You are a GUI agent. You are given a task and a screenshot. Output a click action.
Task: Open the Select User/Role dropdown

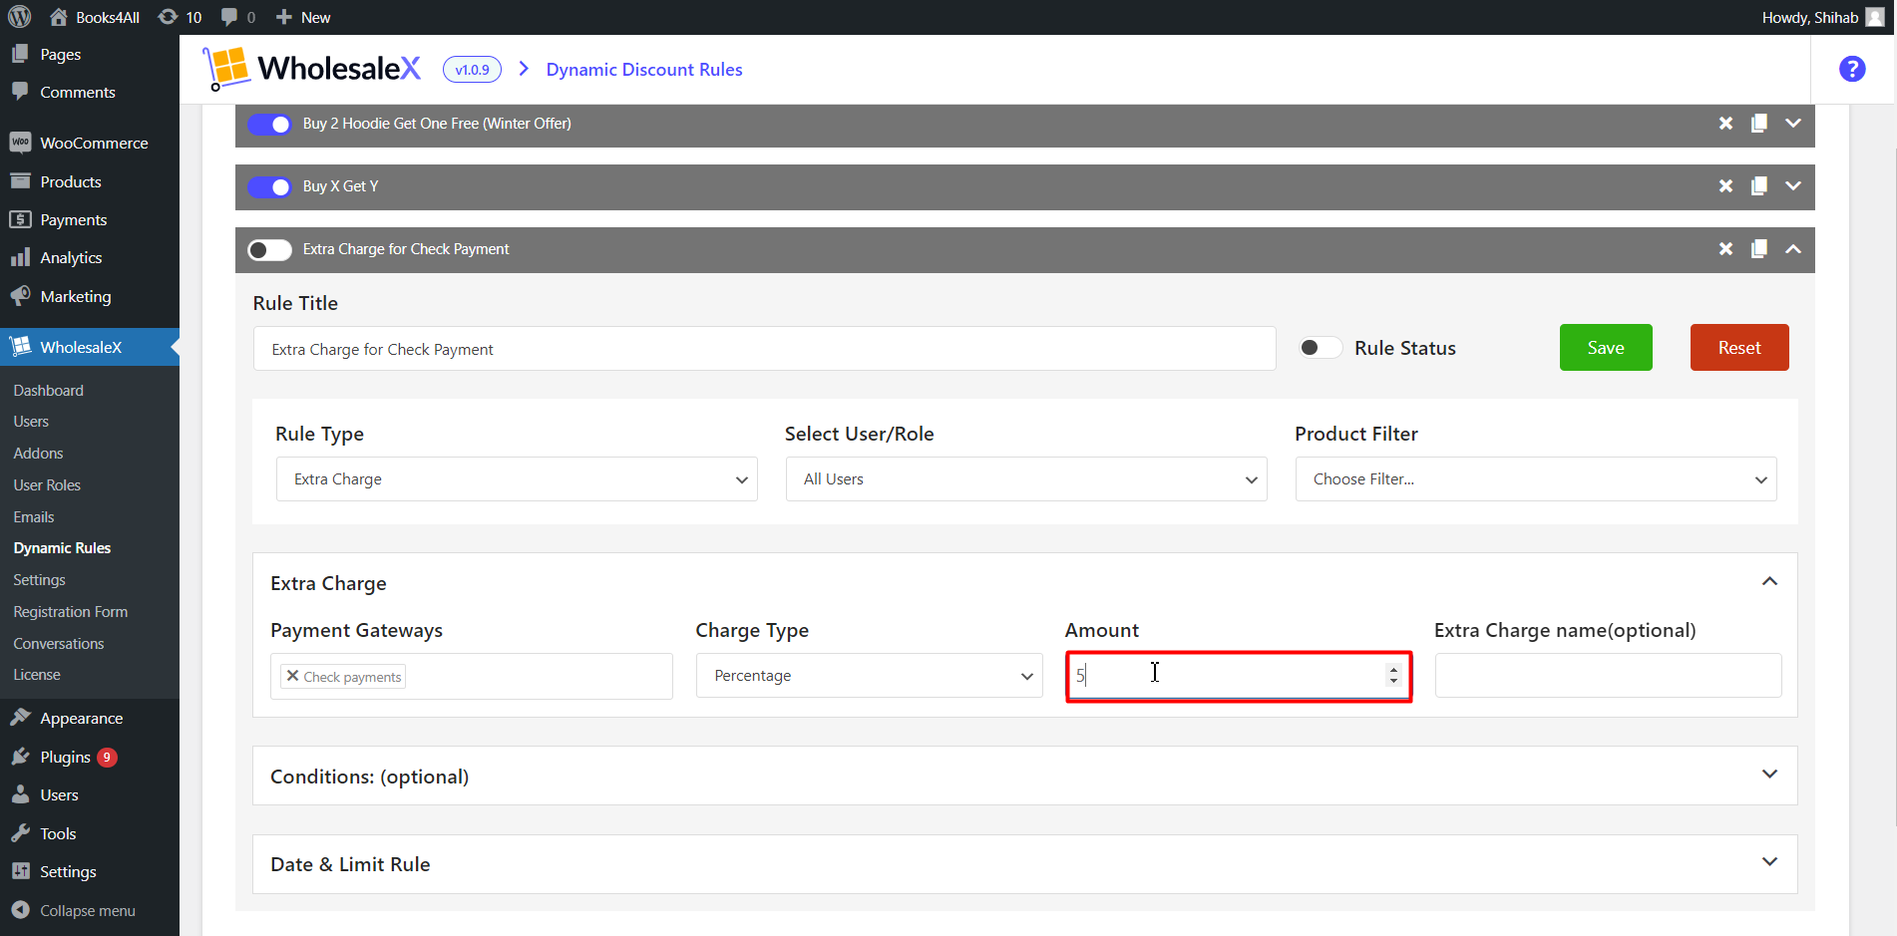coord(1026,479)
